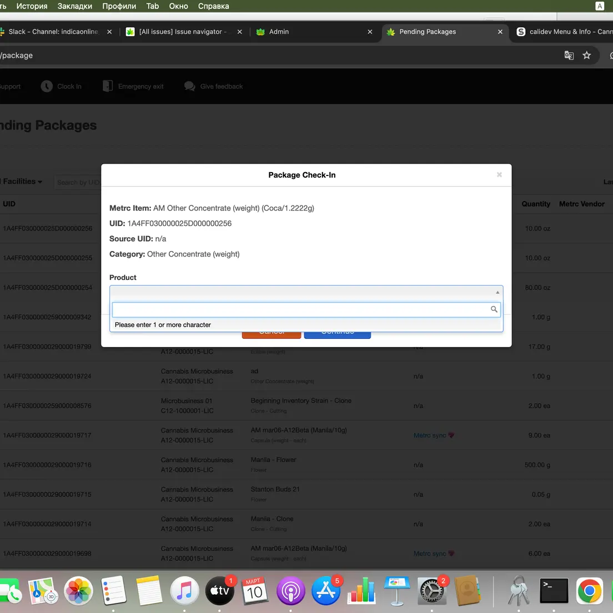Click the orange Cancel button
613x613 pixels.
[272, 335]
